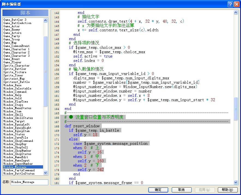Click the help question mark title icon
Screen dimensions: 241x195
click(x=230, y=4)
